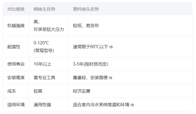Screen dimensions: 196x114
Task: Click the 可承受较大压力 cell text
Action: (49, 29)
